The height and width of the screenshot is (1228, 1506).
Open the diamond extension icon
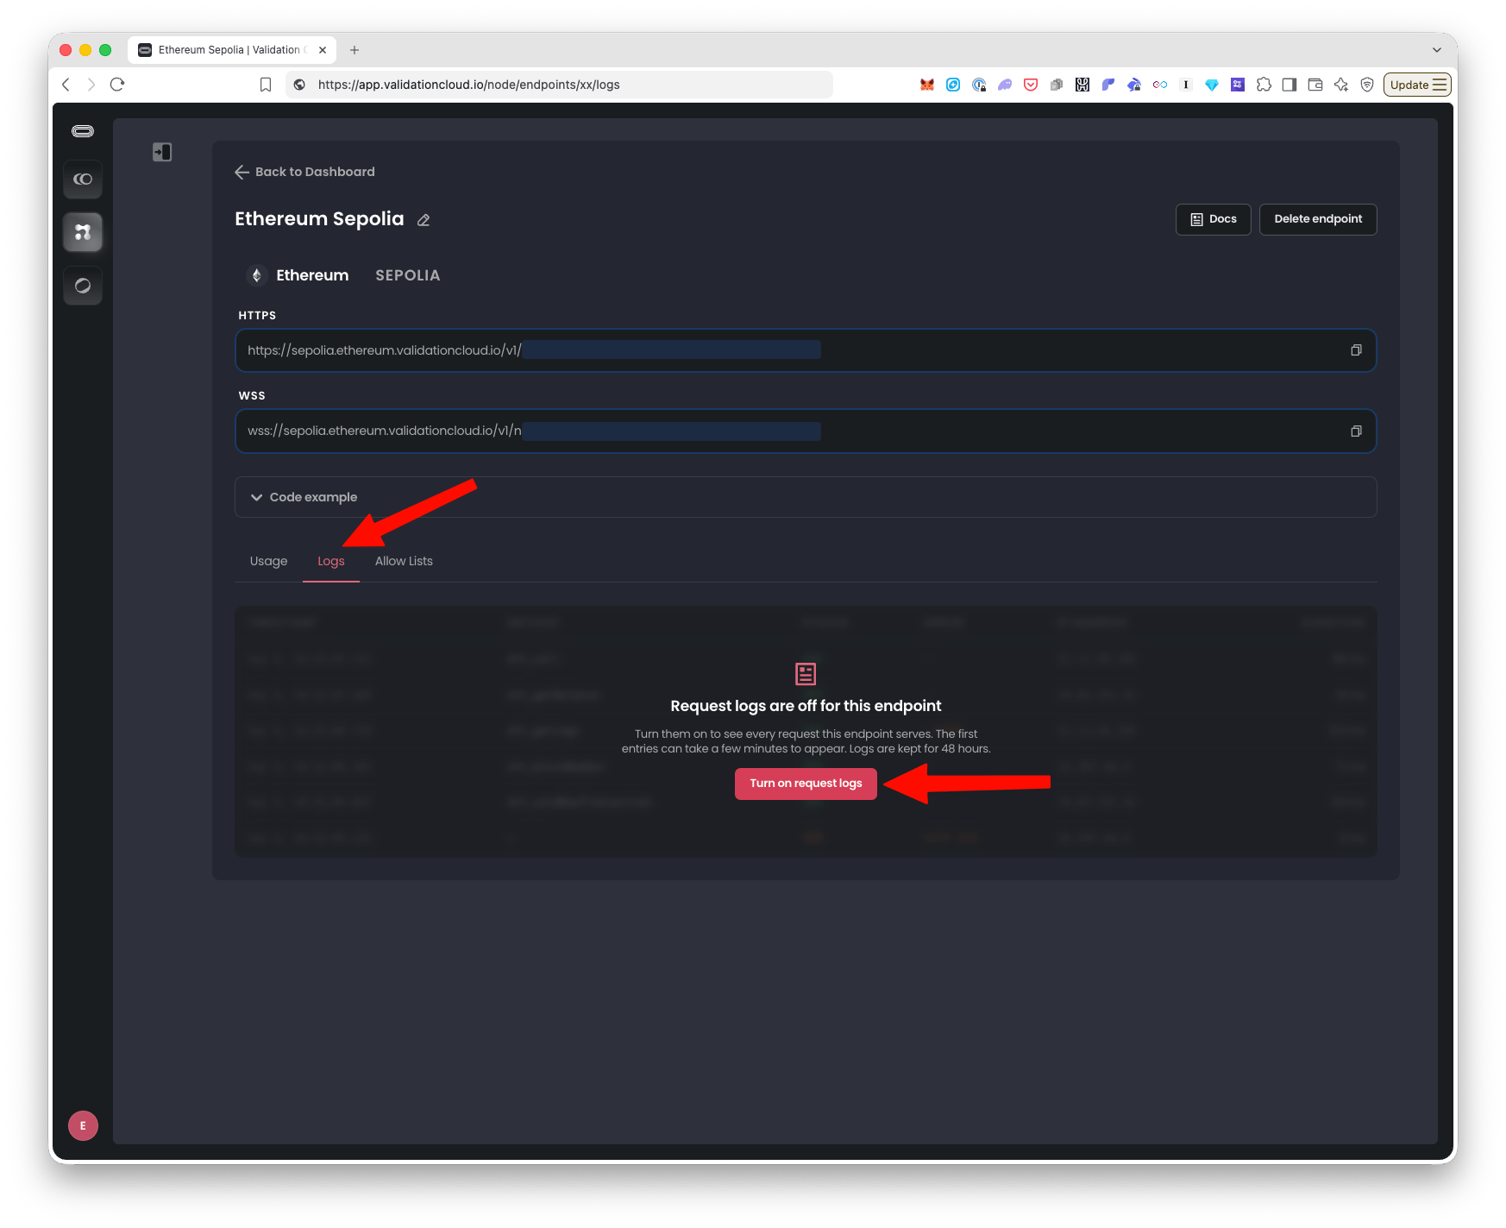coord(1212,85)
